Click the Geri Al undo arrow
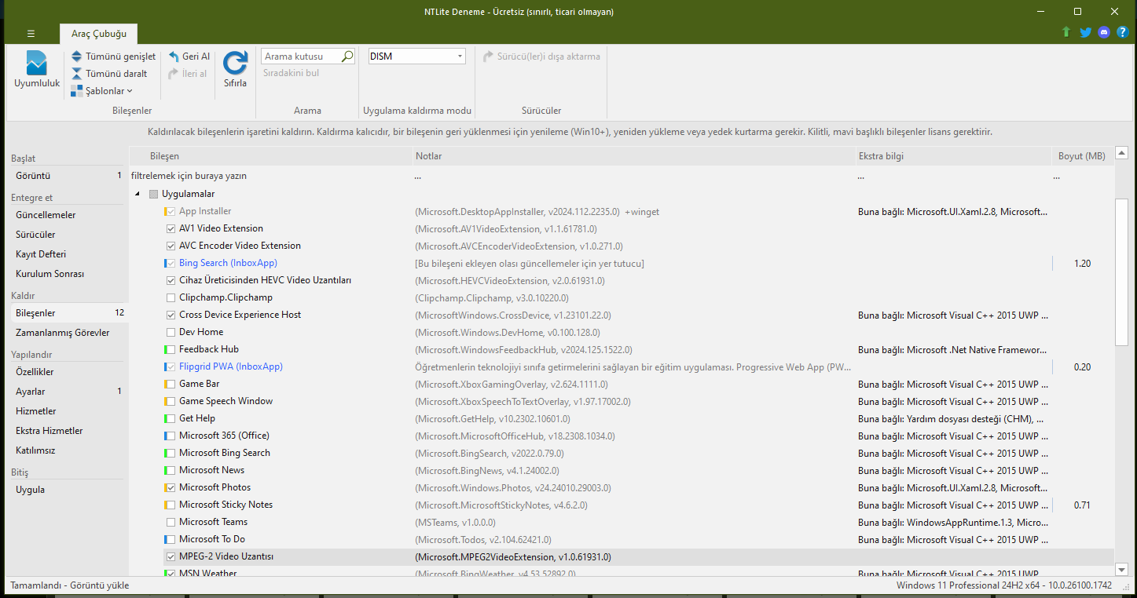The image size is (1137, 598). coord(174,57)
